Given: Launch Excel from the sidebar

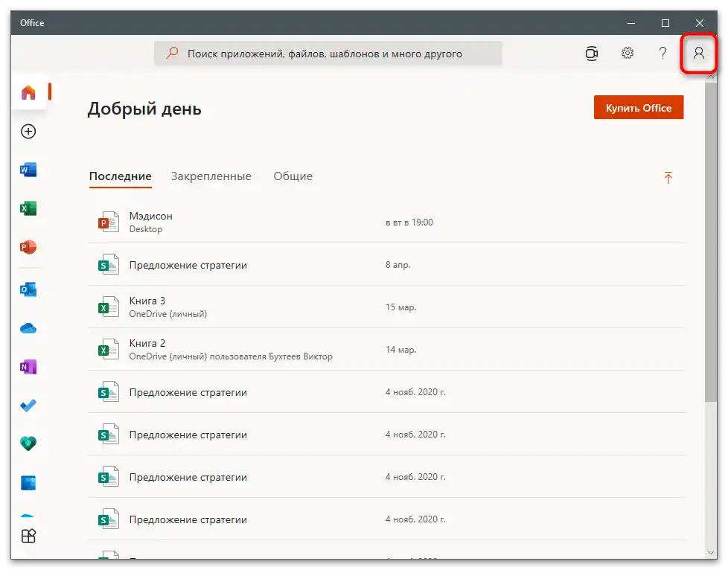Looking at the screenshot, I should 28,208.
